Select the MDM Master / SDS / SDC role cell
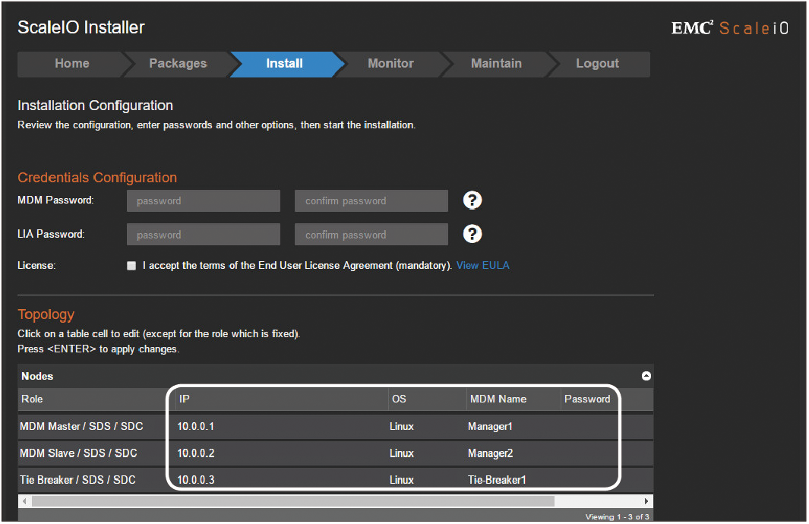 pos(96,427)
